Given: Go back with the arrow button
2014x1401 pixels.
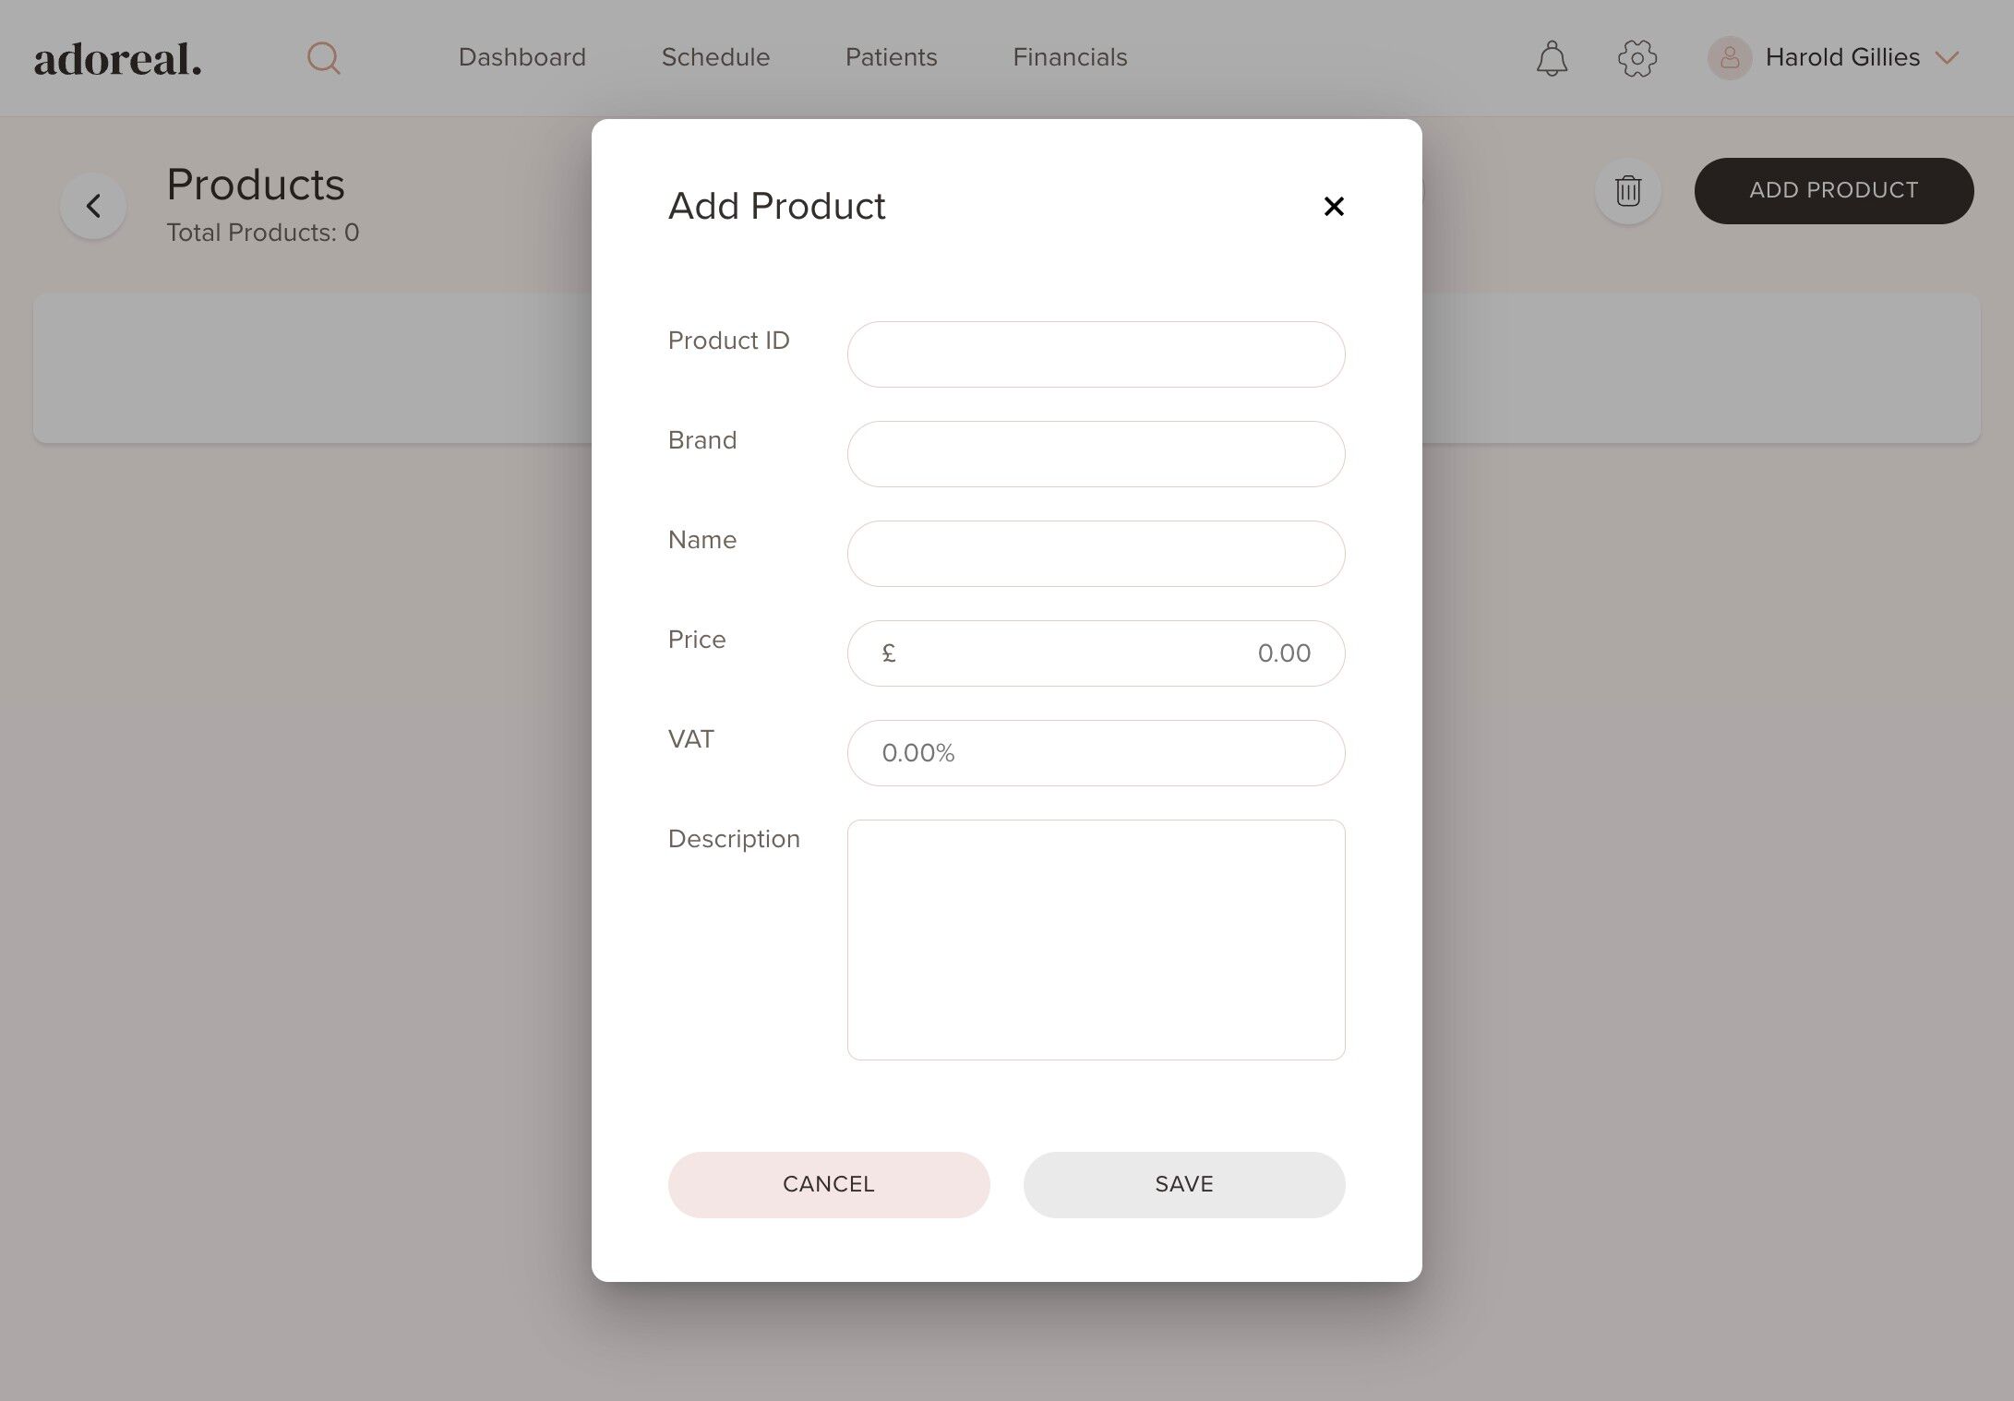Looking at the screenshot, I should pos(93,206).
